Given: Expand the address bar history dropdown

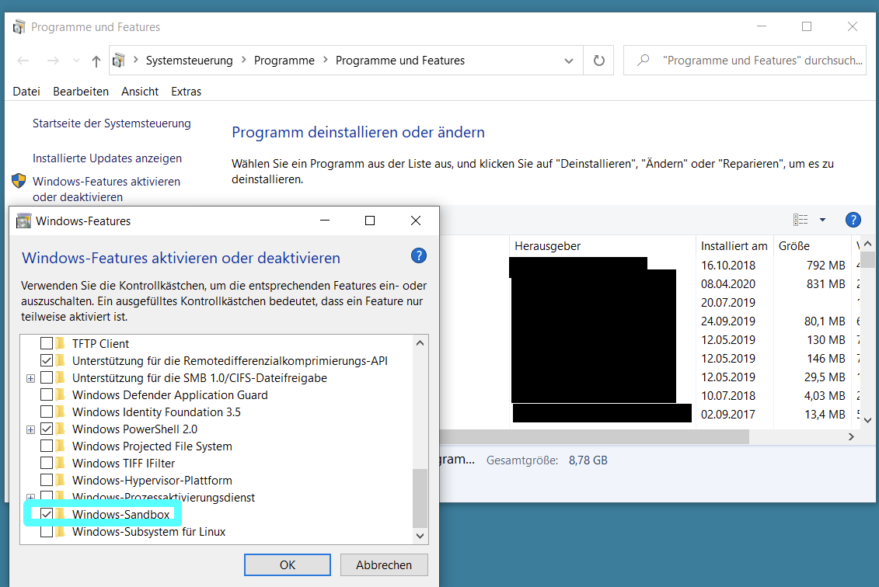Looking at the screenshot, I should (x=568, y=61).
